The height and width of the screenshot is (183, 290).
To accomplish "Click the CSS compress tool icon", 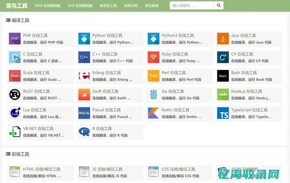I will pyautogui.click(x=153, y=172).
